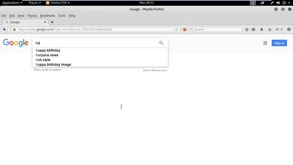The height and width of the screenshot is (165, 293).
Task: Click the toolbar icon right of downloads
Action: pyautogui.click(x=270, y=29)
